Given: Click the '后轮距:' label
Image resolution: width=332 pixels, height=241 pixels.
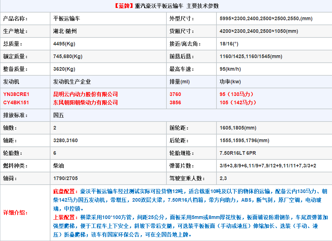Looking at the screenshot, I should click(179, 140).
